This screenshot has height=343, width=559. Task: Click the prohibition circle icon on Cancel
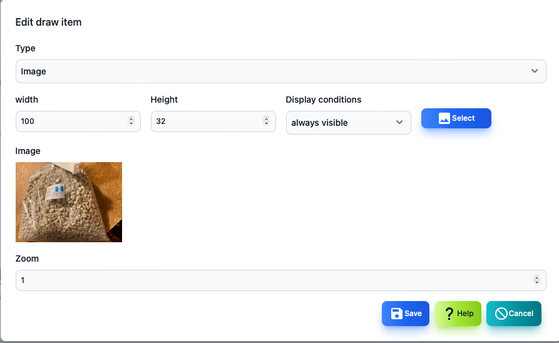pos(501,314)
